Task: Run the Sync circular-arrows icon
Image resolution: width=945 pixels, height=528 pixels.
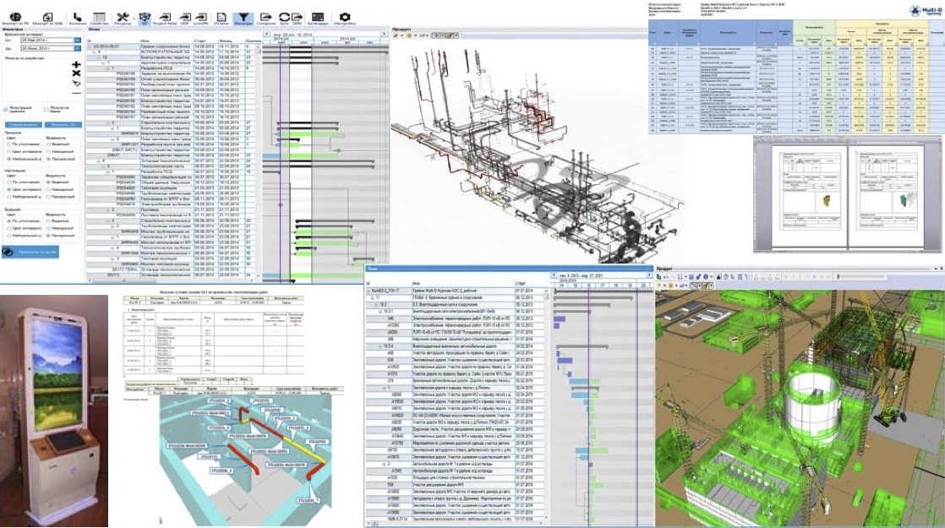Action: click(284, 19)
